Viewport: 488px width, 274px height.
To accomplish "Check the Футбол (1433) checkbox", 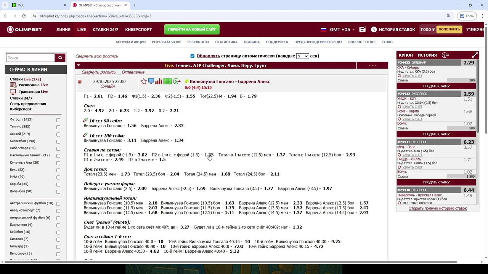I will coord(58,120).
